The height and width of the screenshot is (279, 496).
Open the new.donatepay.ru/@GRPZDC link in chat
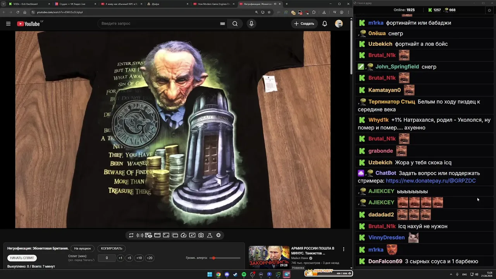click(x=431, y=181)
